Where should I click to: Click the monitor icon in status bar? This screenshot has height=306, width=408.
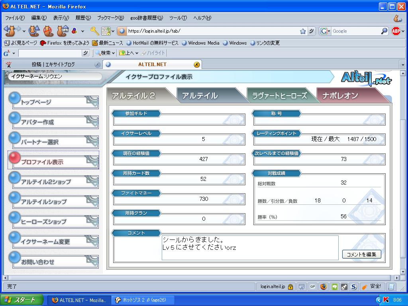(x=302, y=287)
